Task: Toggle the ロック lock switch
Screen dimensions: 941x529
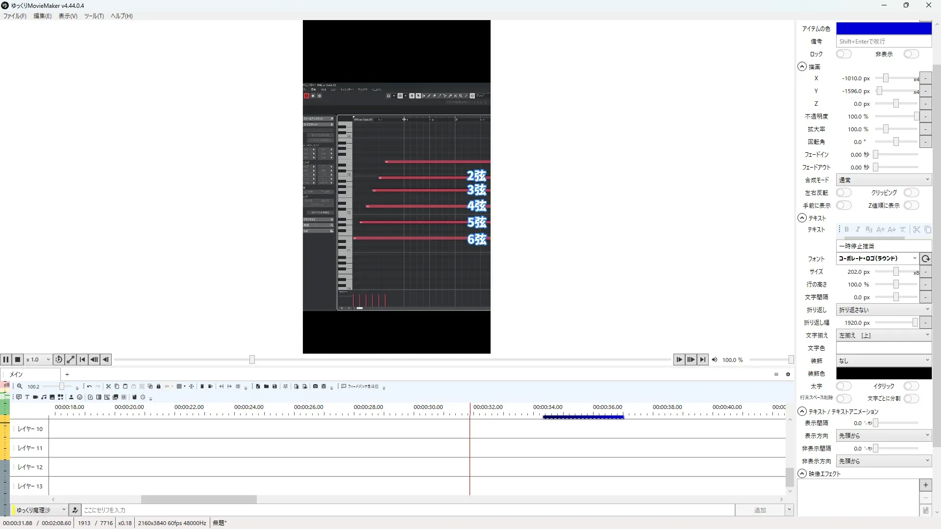Action: tap(843, 54)
